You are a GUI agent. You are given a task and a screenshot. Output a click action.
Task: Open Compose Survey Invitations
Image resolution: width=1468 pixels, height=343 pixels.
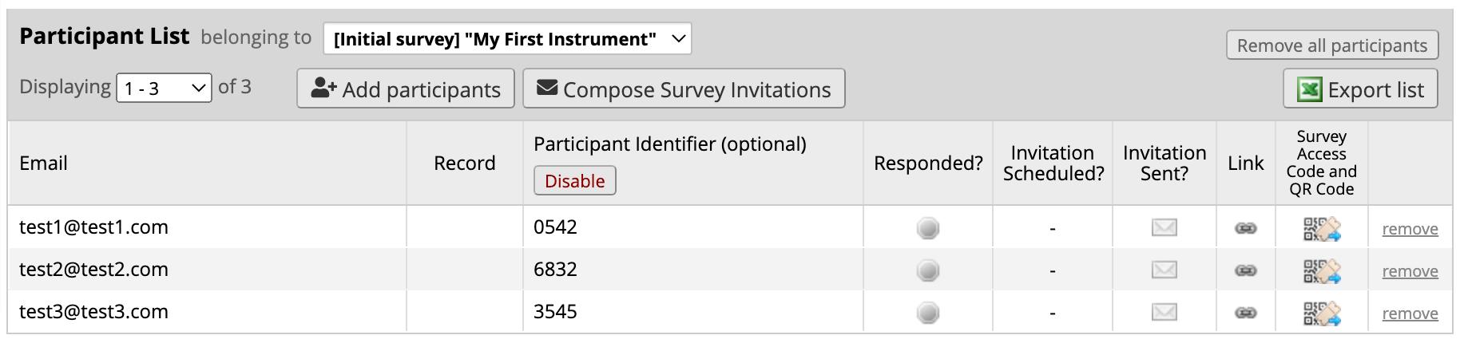tap(684, 89)
